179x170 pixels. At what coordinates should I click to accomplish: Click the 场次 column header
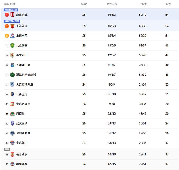click(84, 4)
